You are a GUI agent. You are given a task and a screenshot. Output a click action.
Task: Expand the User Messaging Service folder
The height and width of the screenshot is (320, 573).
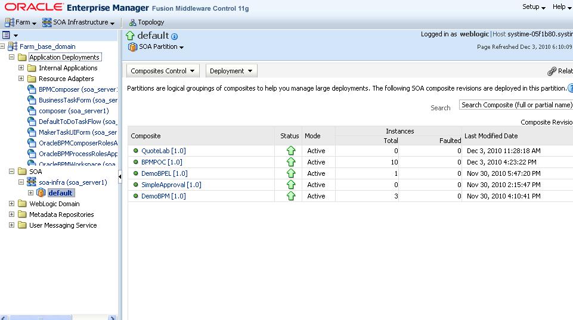coord(12,225)
